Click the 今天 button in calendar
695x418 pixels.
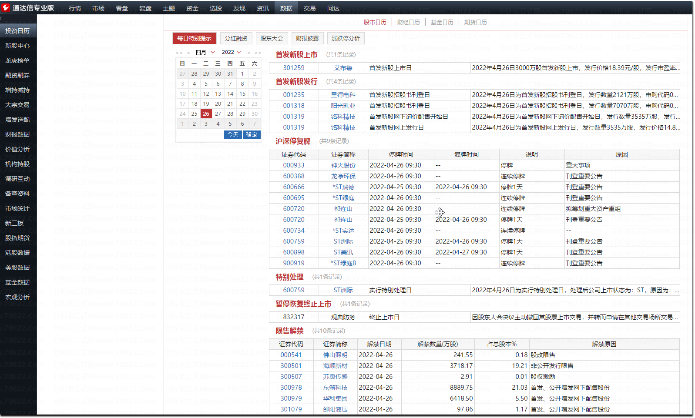tap(233, 135)
